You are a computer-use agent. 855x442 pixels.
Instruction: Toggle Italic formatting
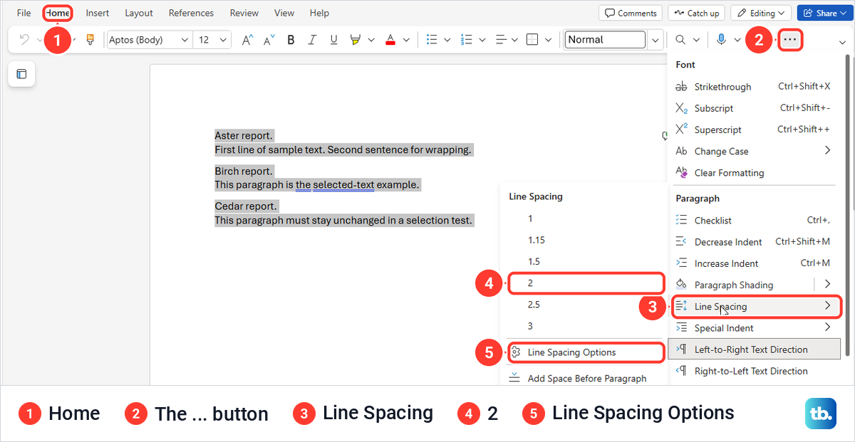(312, 40)
